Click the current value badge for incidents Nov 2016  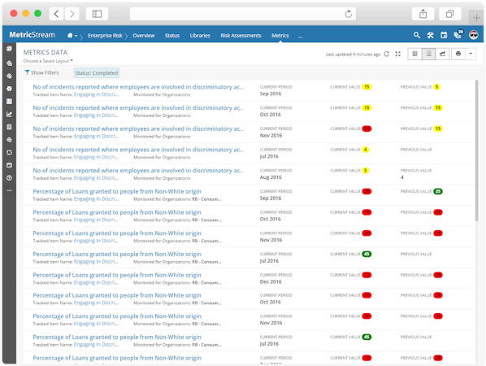click(367, 129)
